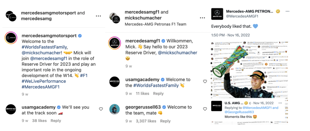Like usamgacademy's "see you at the track" comment
310x131 pixels.
[101, 109]
